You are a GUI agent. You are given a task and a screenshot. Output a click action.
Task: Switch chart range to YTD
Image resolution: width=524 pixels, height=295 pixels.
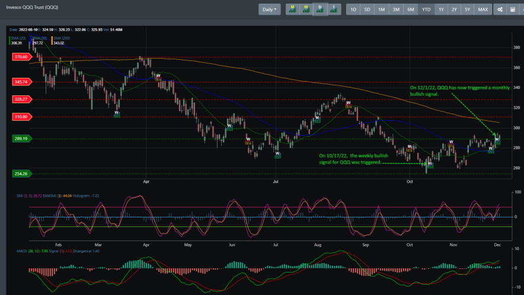click(426, 9)
